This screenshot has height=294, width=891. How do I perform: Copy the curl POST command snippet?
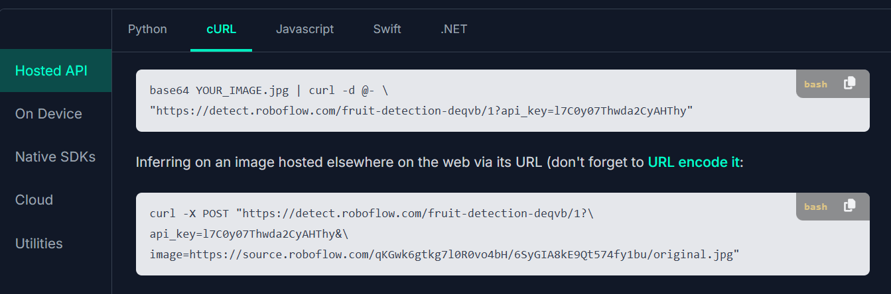849,206
